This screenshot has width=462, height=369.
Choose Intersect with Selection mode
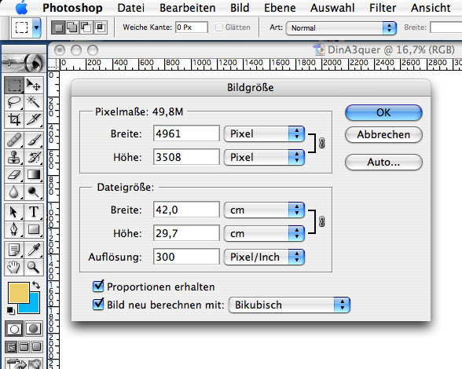point(101,27)
